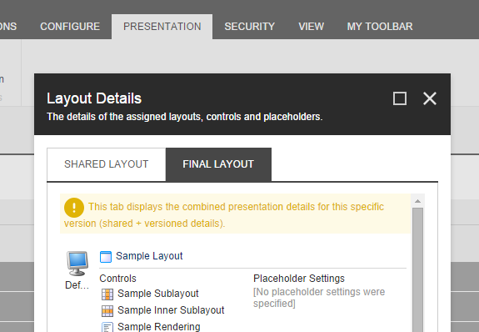Click the Sample Layout icon
479x332 pixels.
pos(106,257)
